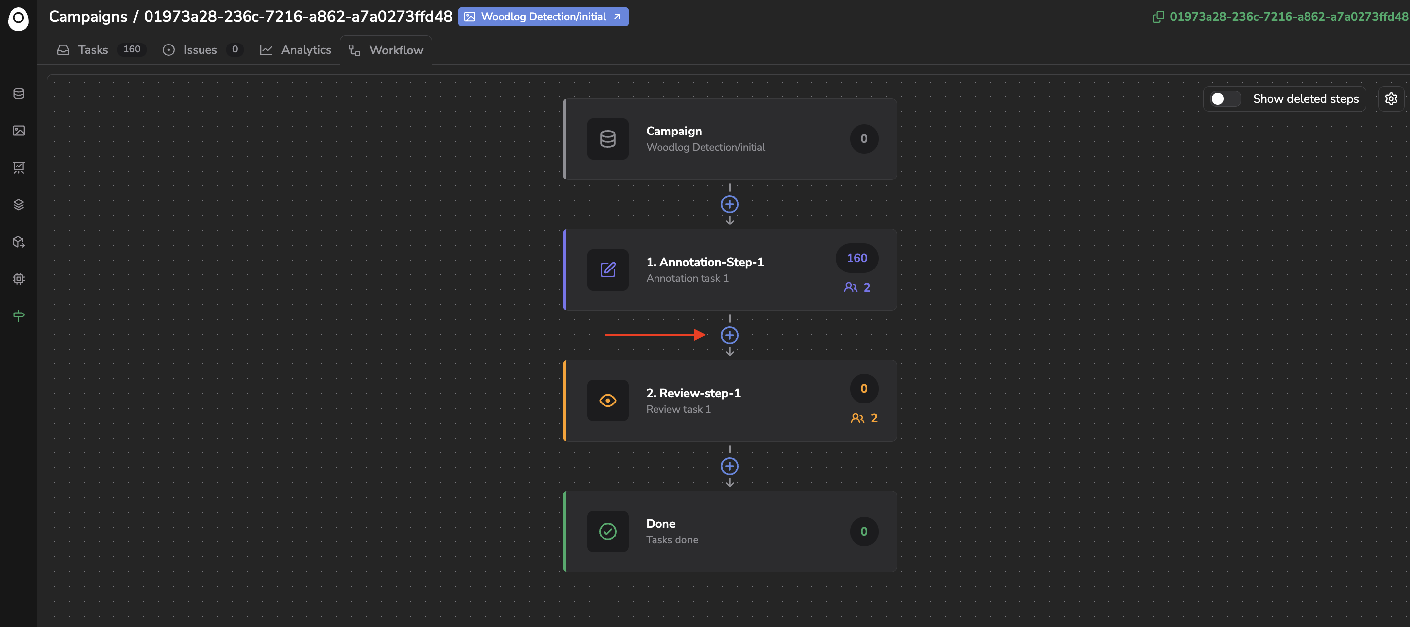Open the processor chip icon in sidebar
The height and width of the screenshot is (627, 1410).
click(x=19, y=279)
